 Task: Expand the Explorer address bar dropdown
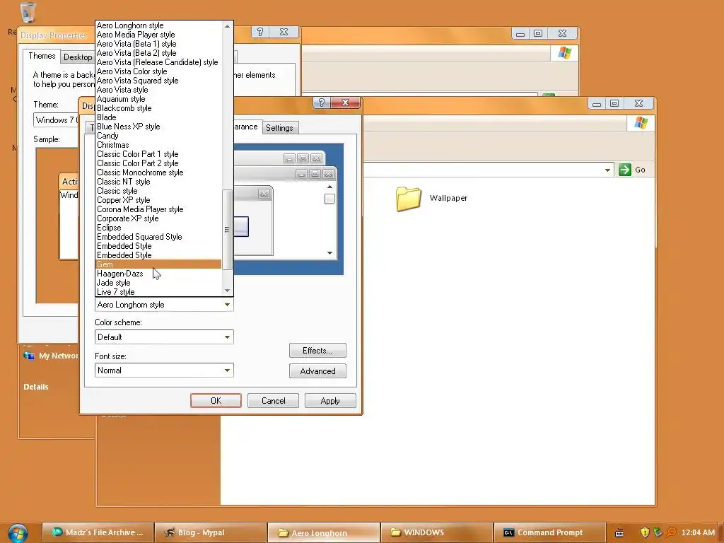point(607,170)
